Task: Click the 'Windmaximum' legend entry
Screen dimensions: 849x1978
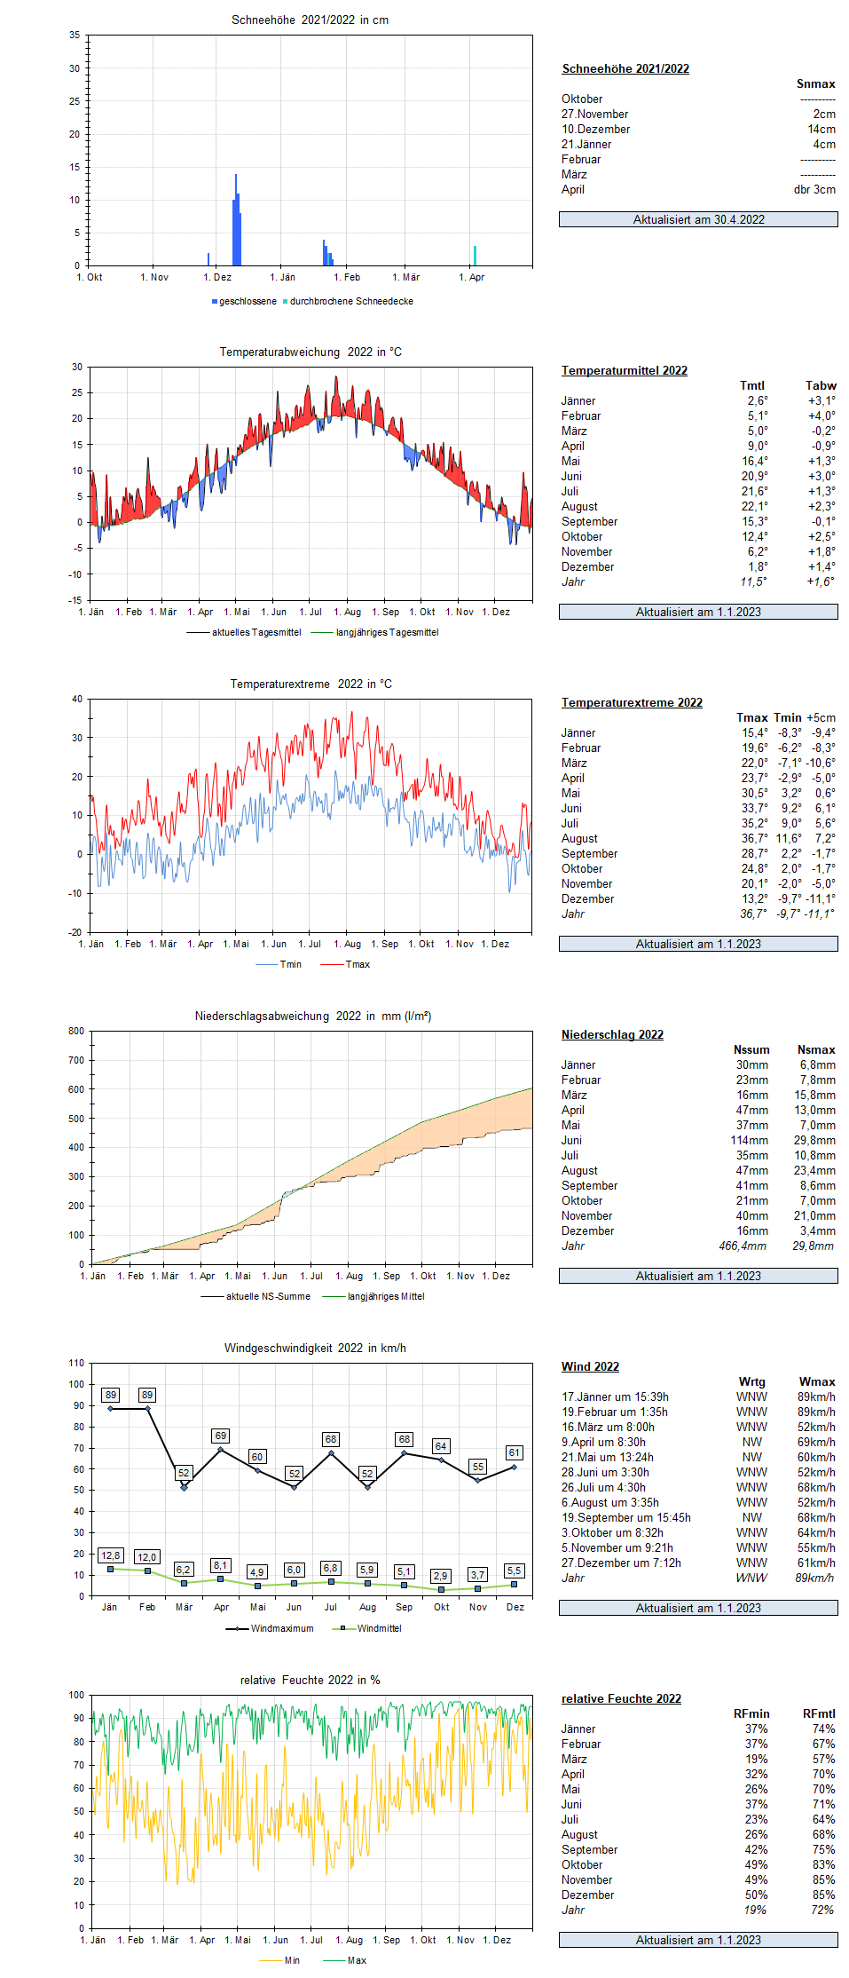Action: pos(270,1628)
